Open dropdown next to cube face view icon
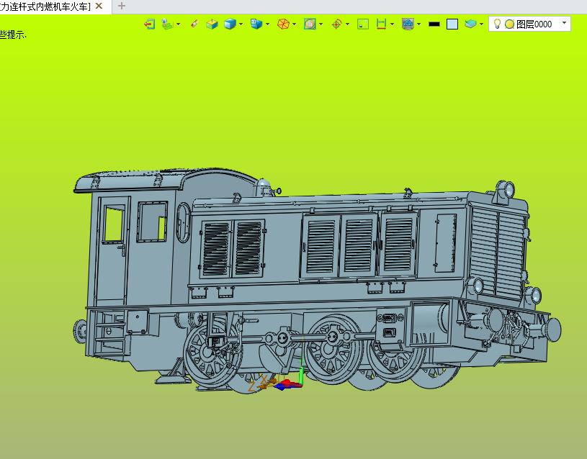The height and width of the screenshot is (459, 587). tap(267, 24)
